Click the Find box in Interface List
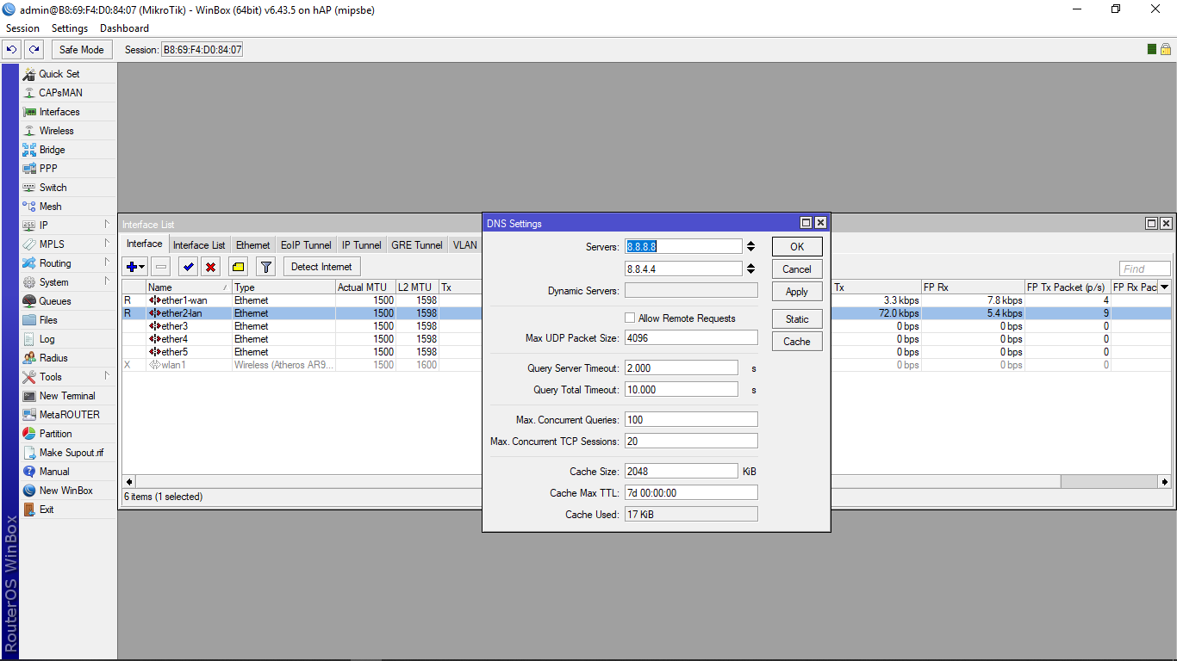Viewport: 1177px width, 661px height. (x=1145, y=269)
